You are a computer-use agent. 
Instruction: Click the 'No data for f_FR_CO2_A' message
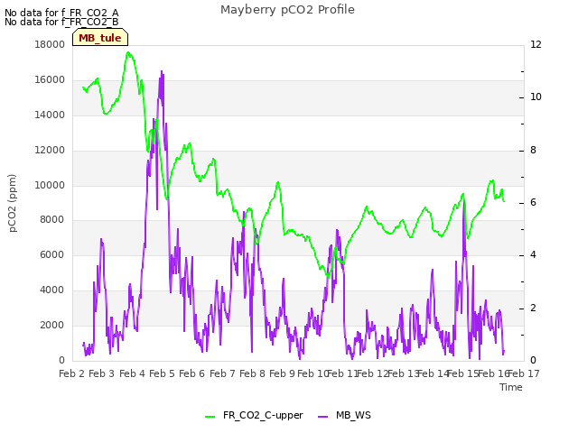[61, 13]
